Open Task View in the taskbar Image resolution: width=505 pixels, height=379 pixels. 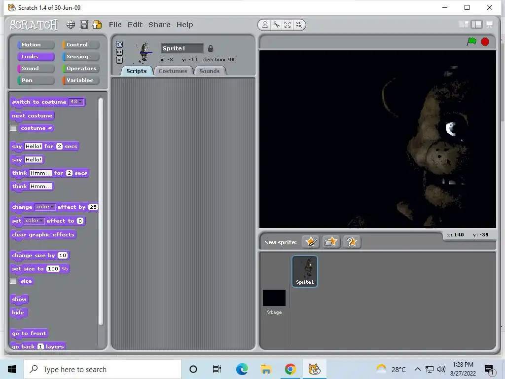[x=217, y=369]
